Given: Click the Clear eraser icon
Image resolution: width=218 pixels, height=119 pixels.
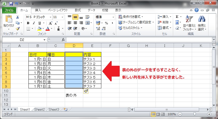Looking at the screenshot, I should click(177, 28).
